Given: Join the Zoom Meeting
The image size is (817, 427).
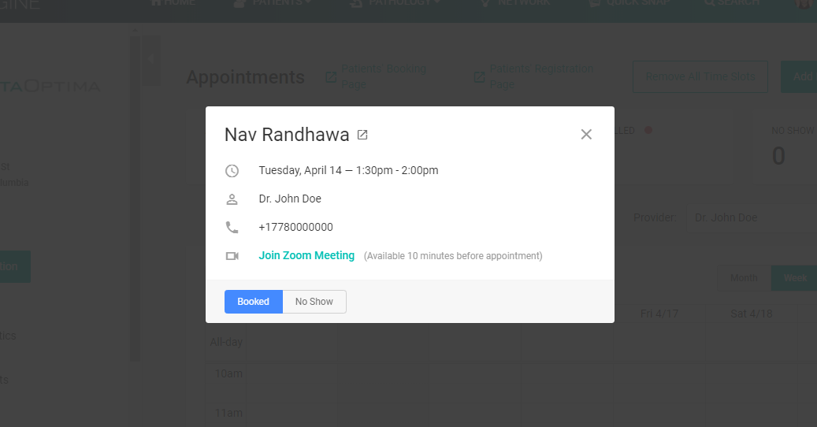Looking at the screenshot, I should coord(306,256).
